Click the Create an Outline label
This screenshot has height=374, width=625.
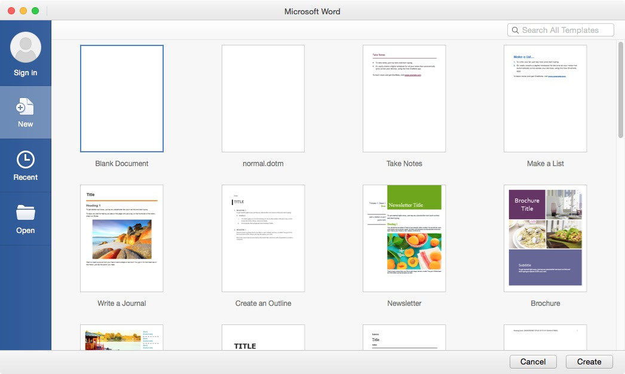[263, 304]
